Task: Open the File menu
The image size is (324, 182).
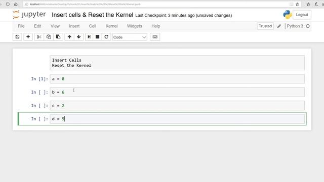Action: point(21,26)
